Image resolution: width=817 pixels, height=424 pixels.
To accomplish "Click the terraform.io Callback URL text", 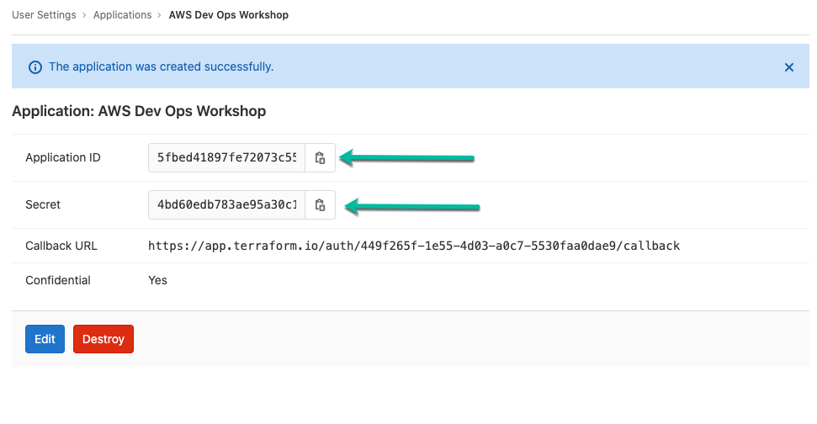I will coord(414,246).
